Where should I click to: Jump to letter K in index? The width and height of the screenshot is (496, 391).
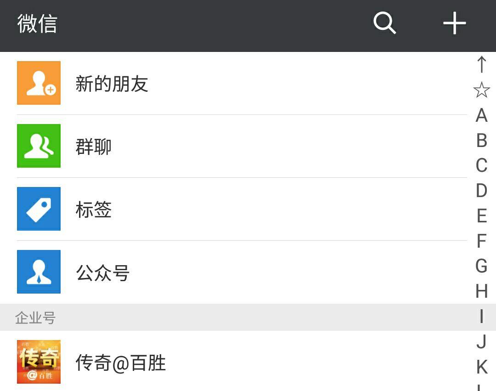481,367
